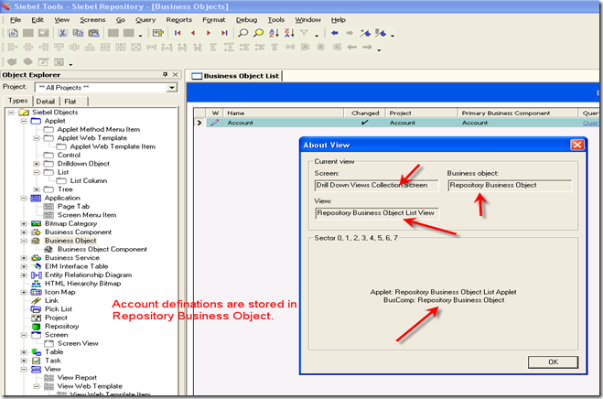Screen dimensions: 603x399
Task: Click the Paste clipboard toolbar icon
Action: point(94,33)
